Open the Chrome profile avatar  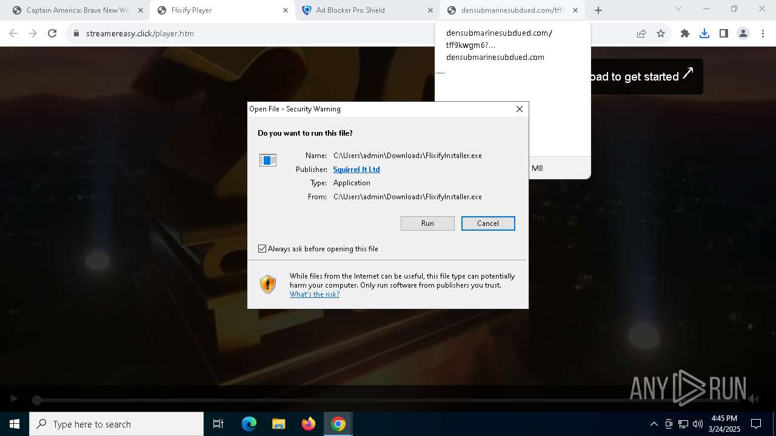(743, 33)
